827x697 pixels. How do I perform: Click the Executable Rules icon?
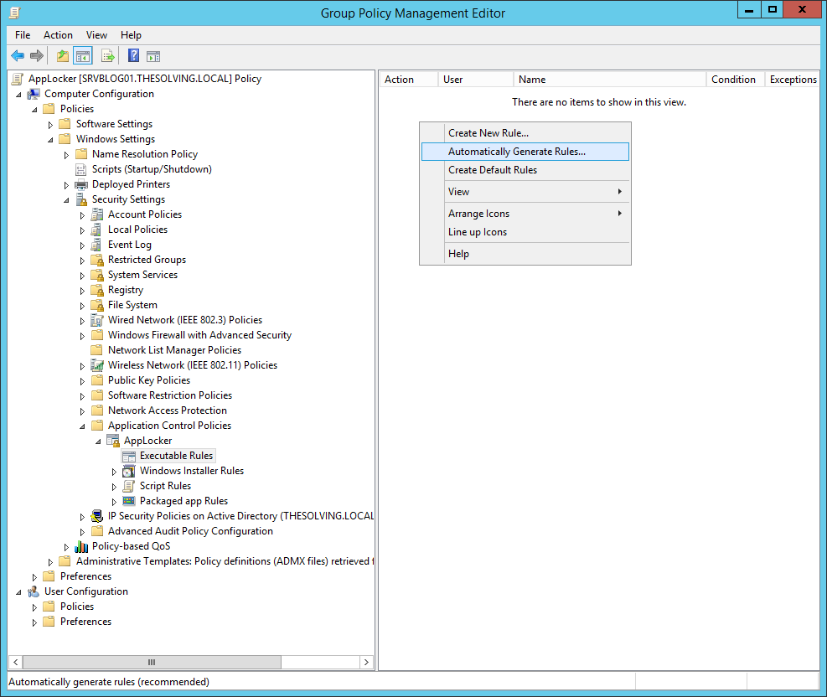[129, 456]
